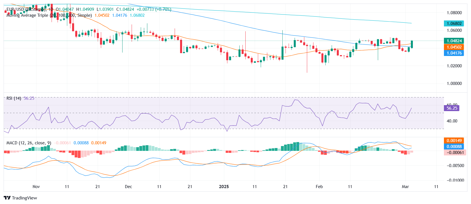
Task: Click the Dec label on time axis
Action: click(x=129, y=187)
